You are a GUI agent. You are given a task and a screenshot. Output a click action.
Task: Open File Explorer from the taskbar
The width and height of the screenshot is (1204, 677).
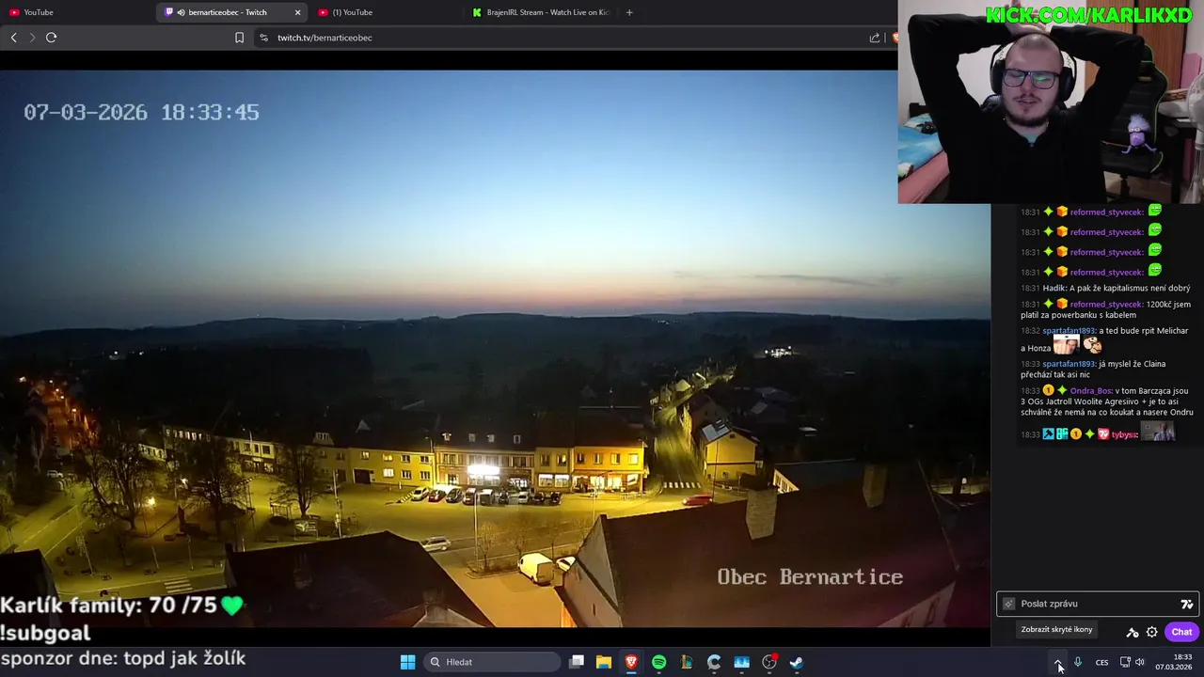click(604, 662)
